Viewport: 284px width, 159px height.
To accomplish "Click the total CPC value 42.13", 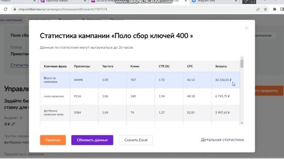I will [191, 80].
